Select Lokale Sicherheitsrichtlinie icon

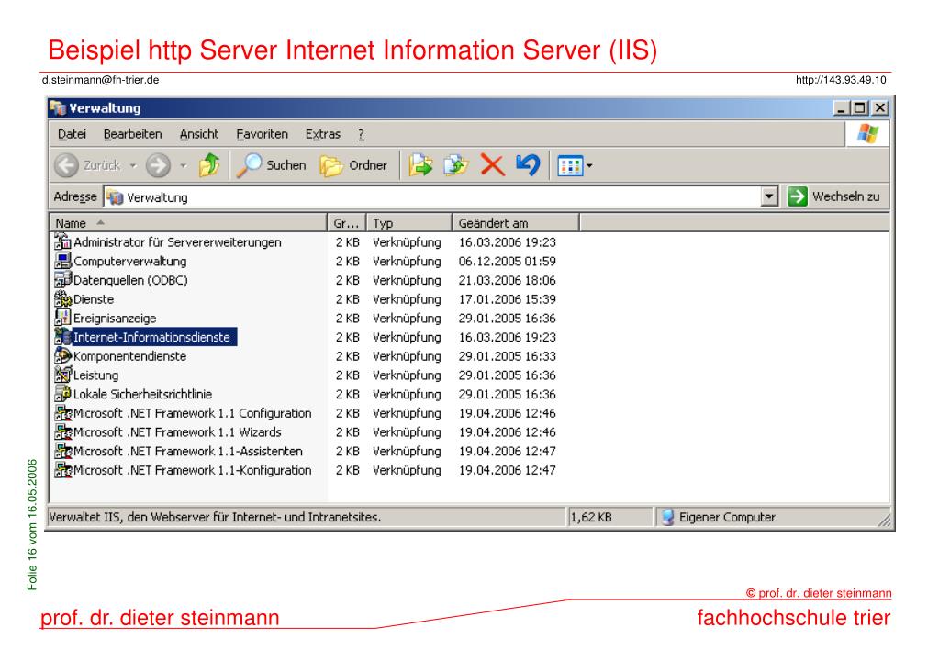click(63, 394)
